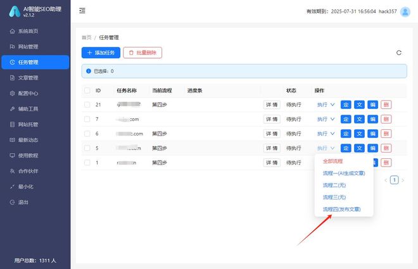Open 系统首页 in the sidebar
Viewport: 418px width, 269px height.
point(28,31)
